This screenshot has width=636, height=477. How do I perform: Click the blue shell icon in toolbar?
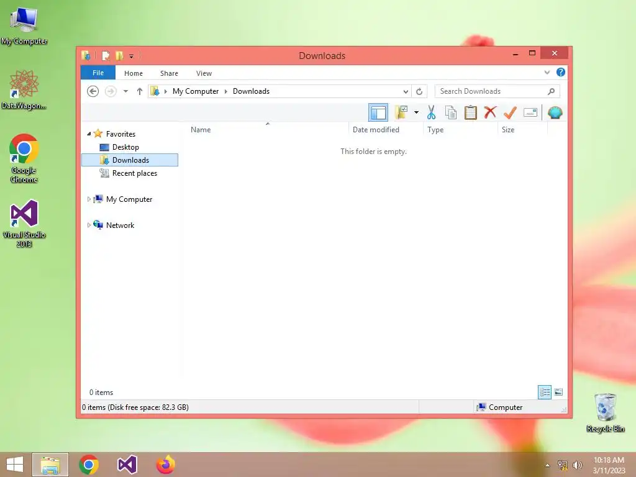[555, 112]
